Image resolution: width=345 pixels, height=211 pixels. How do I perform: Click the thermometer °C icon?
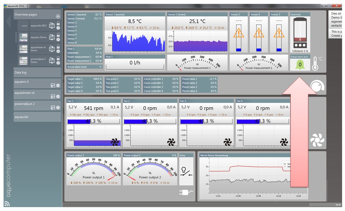coord(318,63)
